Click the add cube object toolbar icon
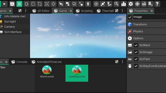Viewport: 166px width, 93px height. pyautogui.click(x=116, y=4)
